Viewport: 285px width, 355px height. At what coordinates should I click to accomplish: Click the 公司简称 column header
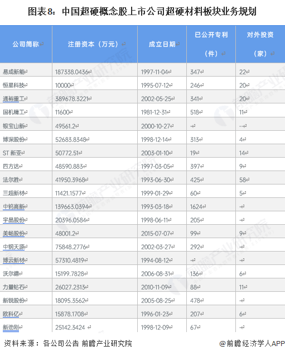[x=26, y=44]
